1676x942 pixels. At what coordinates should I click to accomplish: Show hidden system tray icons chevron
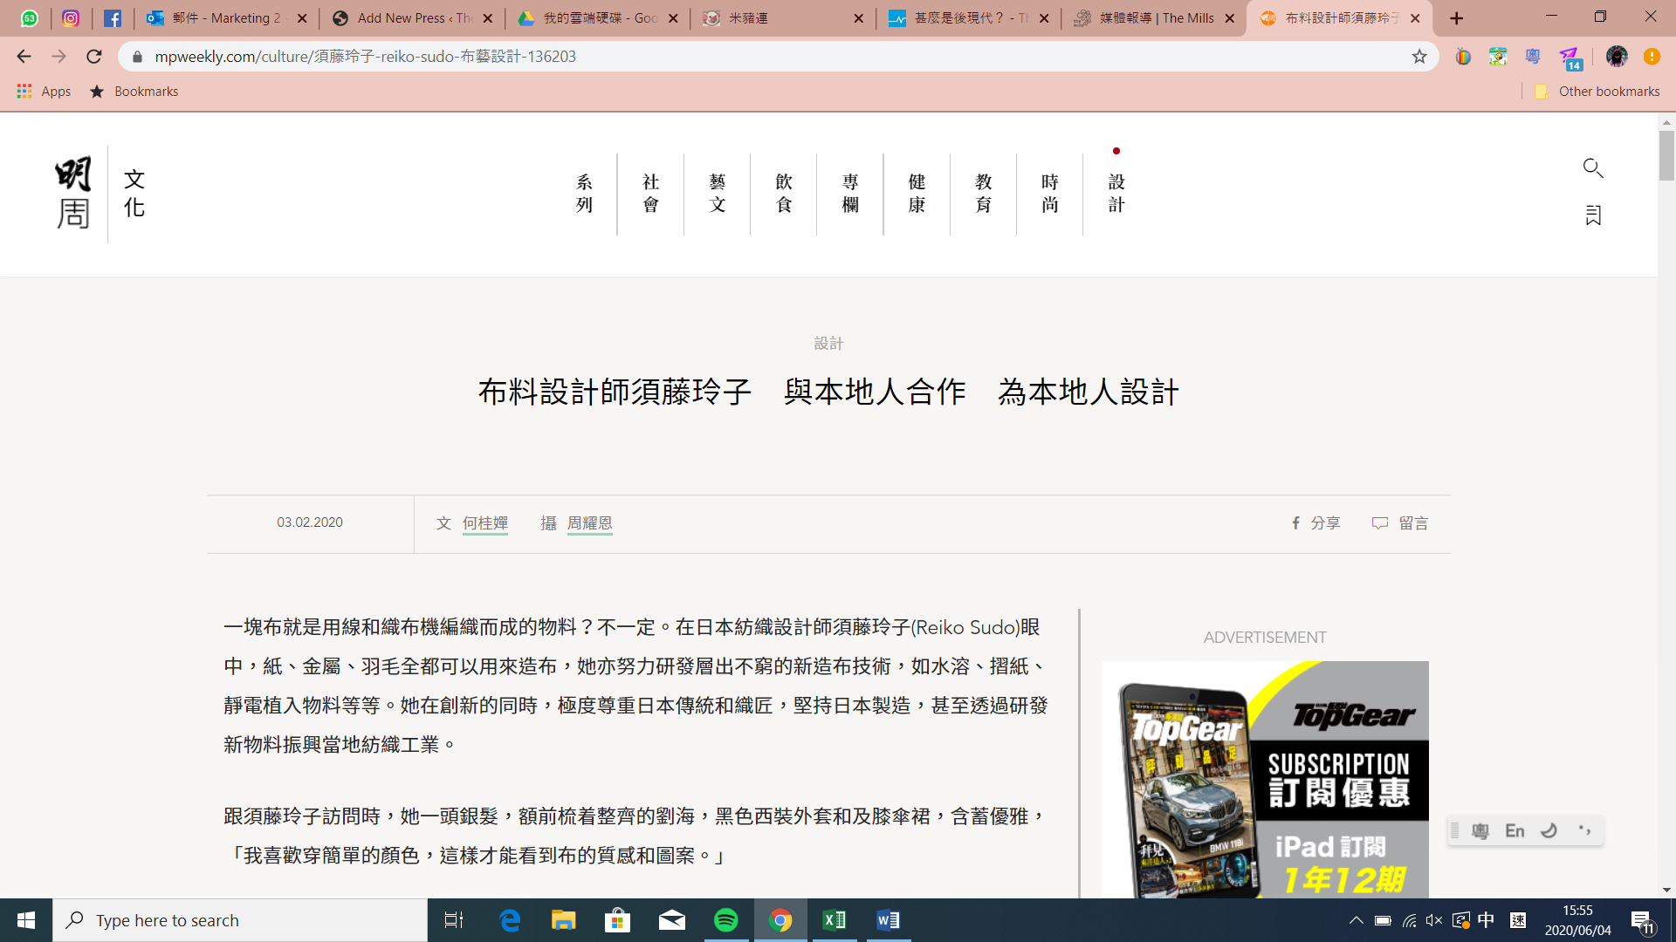click(x=1356, y=920)
